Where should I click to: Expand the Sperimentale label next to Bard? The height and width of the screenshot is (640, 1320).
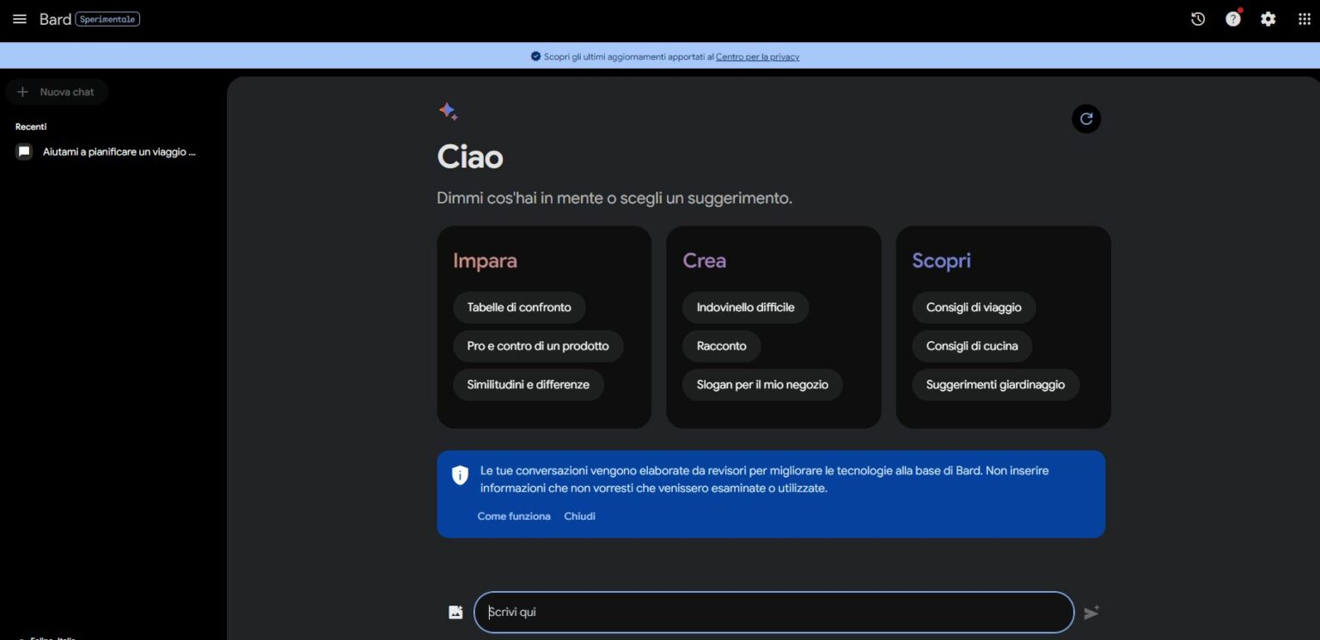(x=107, y=18)
